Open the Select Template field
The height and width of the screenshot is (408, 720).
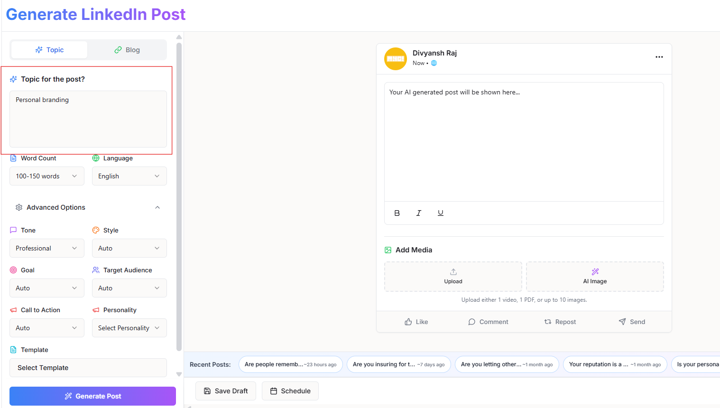(x=88, y=368)
